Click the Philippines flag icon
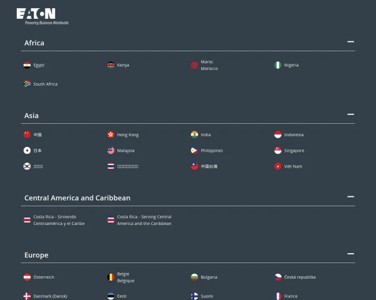Viewport: 376px width, 300px height. [194, 151]
